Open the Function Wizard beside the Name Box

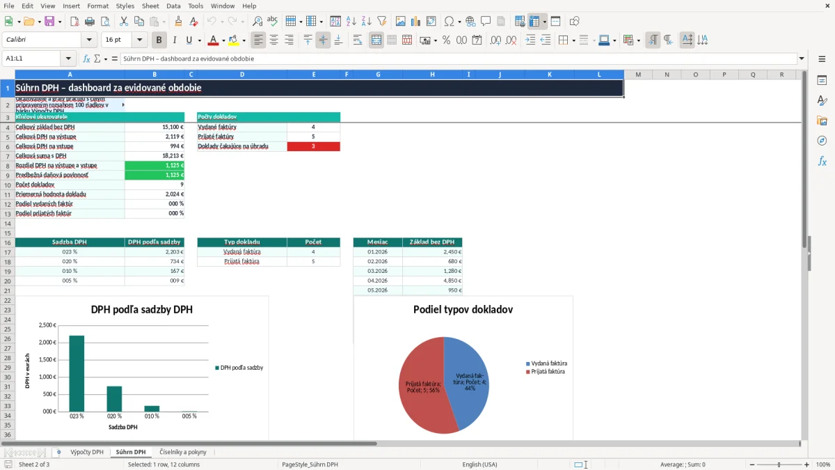pyautogui.click(x=87, y=58)
